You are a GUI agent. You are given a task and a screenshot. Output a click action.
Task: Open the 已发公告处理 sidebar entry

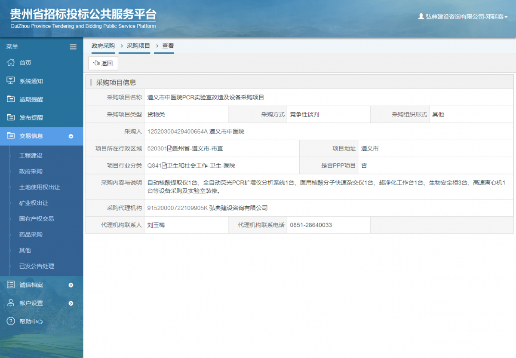pyautogui.click(x=37, y=266)
